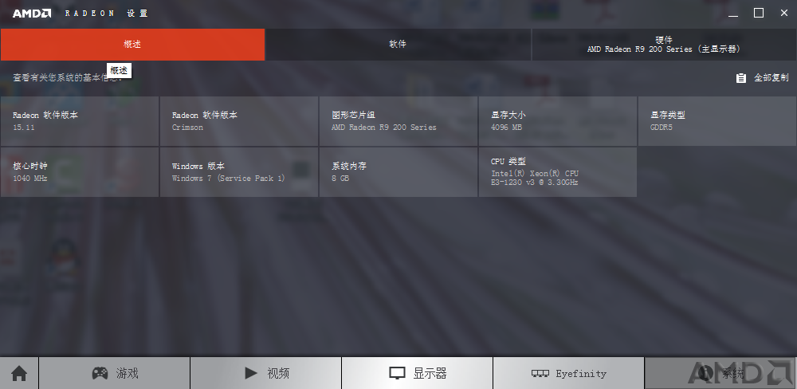The width and height of the screenshot is (797, 389).
Task: Open the 硬件 AMD Radeon R9 200 tab
Action: click(x=664, y=44)
